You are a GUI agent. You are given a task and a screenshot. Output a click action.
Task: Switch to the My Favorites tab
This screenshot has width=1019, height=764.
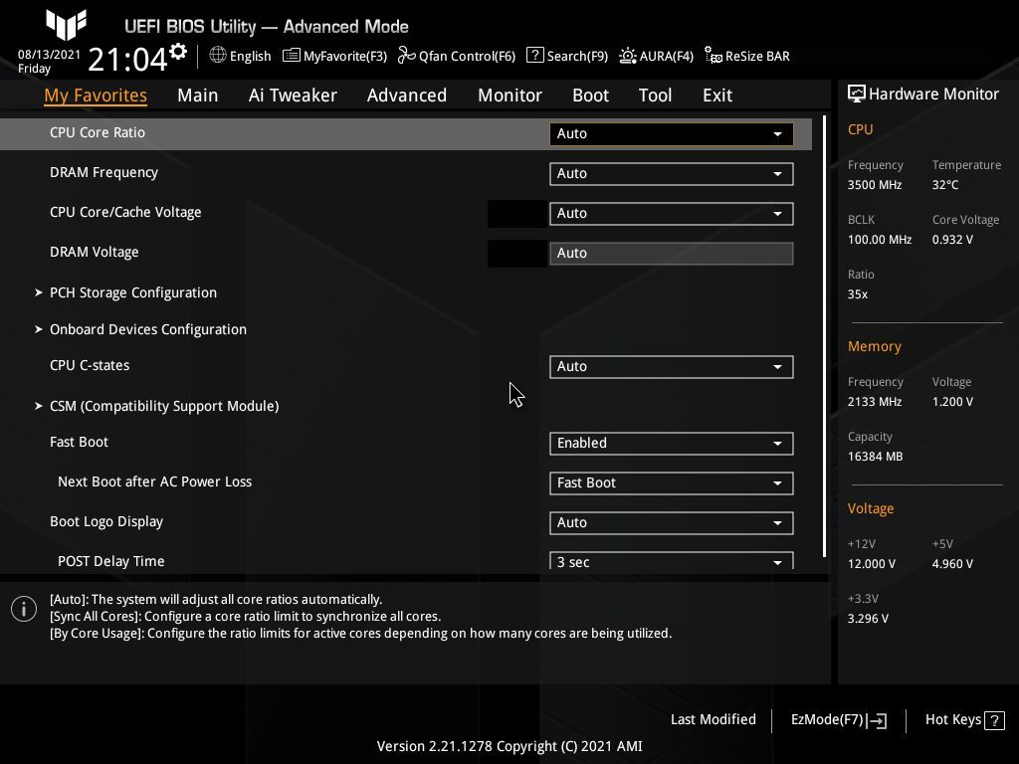point(96,95)
